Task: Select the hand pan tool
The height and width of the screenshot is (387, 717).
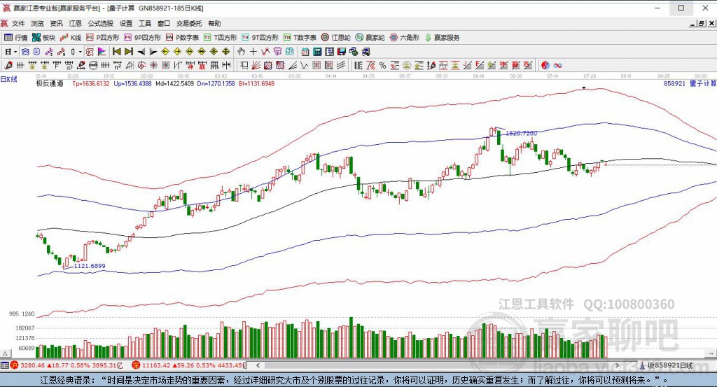Action: pos(241,52)
